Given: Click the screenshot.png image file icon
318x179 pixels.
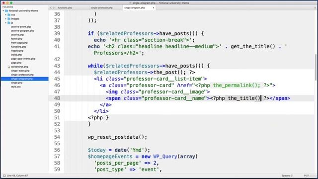Looking at the screenshot, I should (9, 67).
